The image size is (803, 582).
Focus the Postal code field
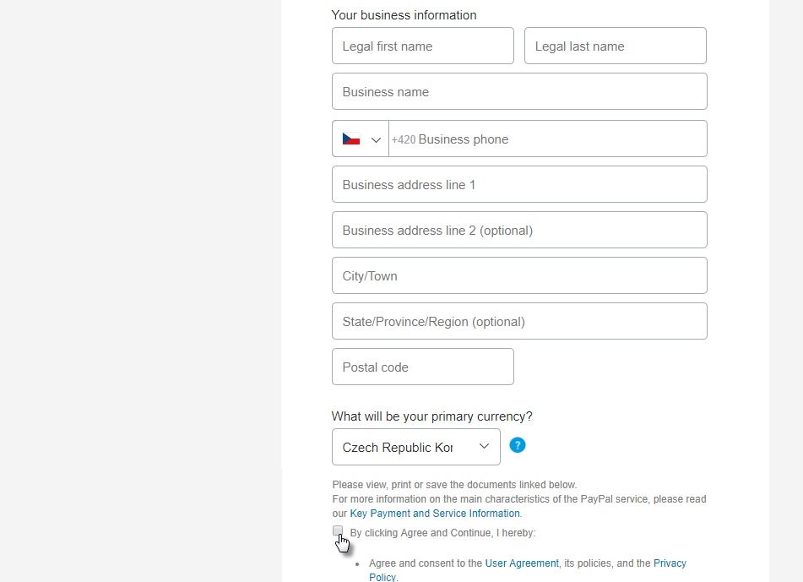click(422, 367)
